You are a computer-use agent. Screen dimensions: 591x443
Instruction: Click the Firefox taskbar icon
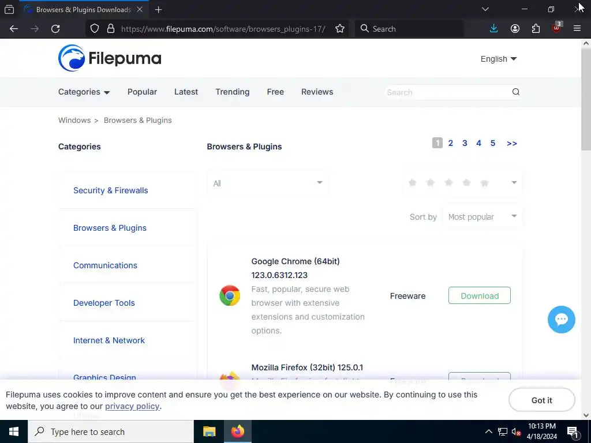237,431
